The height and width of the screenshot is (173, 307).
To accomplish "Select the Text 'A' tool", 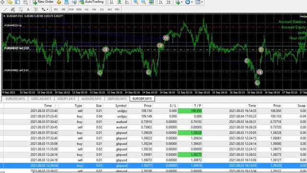I will click(28, 9).
